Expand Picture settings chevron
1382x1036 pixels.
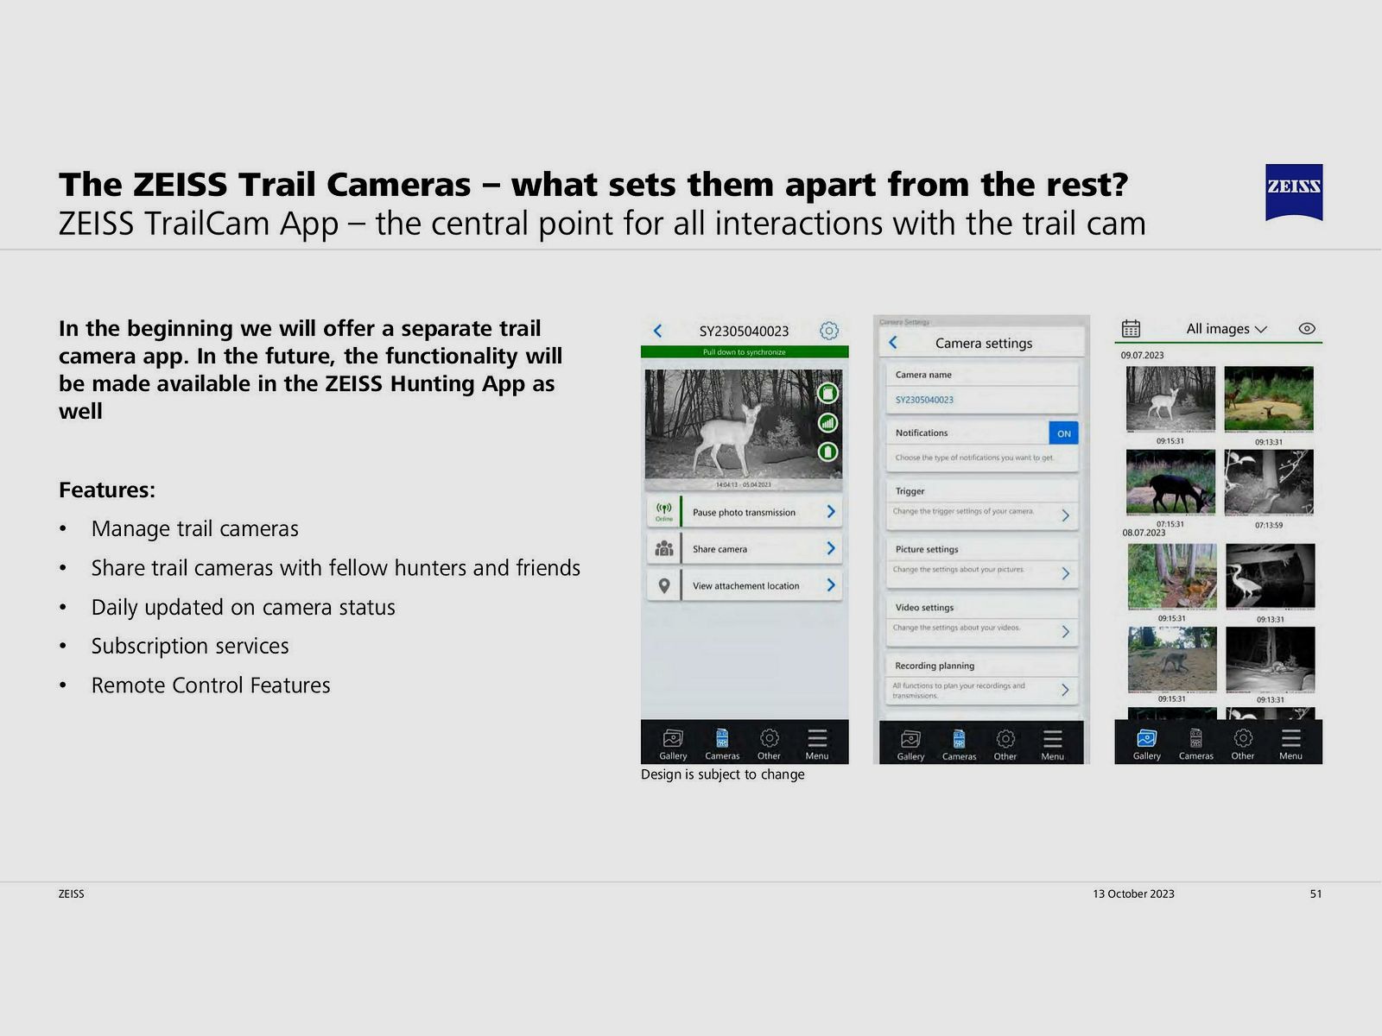[x=1065, y=573]
